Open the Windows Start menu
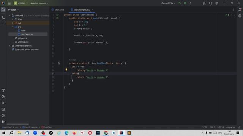Viewport: 243px width, 136px height. tap(4, 133)
